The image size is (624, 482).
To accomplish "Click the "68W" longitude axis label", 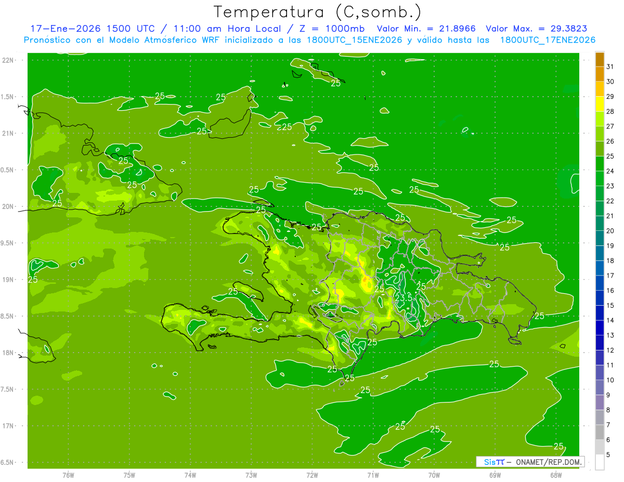I will coord(556,475).
